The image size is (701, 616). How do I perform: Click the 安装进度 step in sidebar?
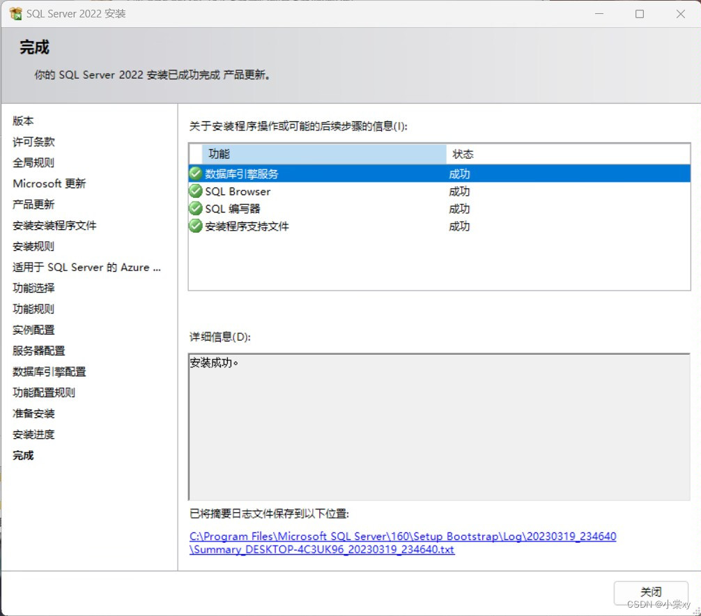point(33,434)
